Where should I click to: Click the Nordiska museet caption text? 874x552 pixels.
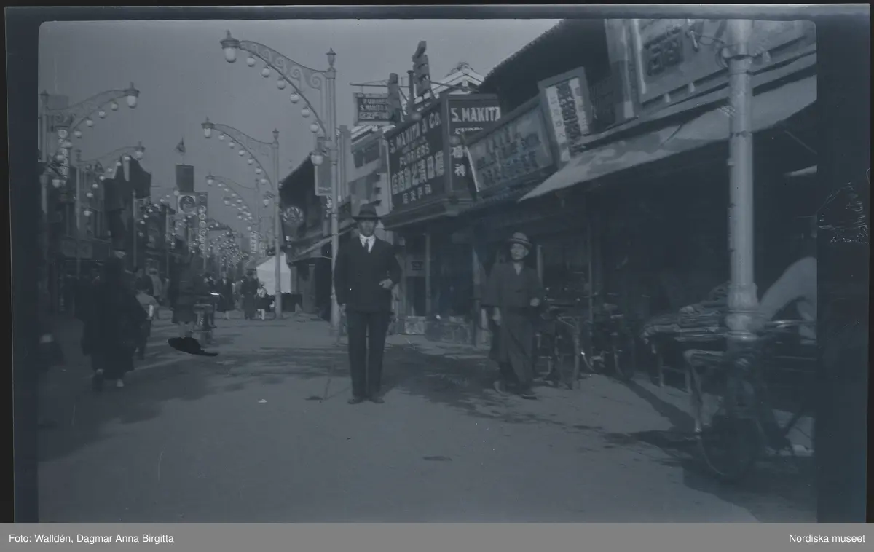(x=827, y=538)
